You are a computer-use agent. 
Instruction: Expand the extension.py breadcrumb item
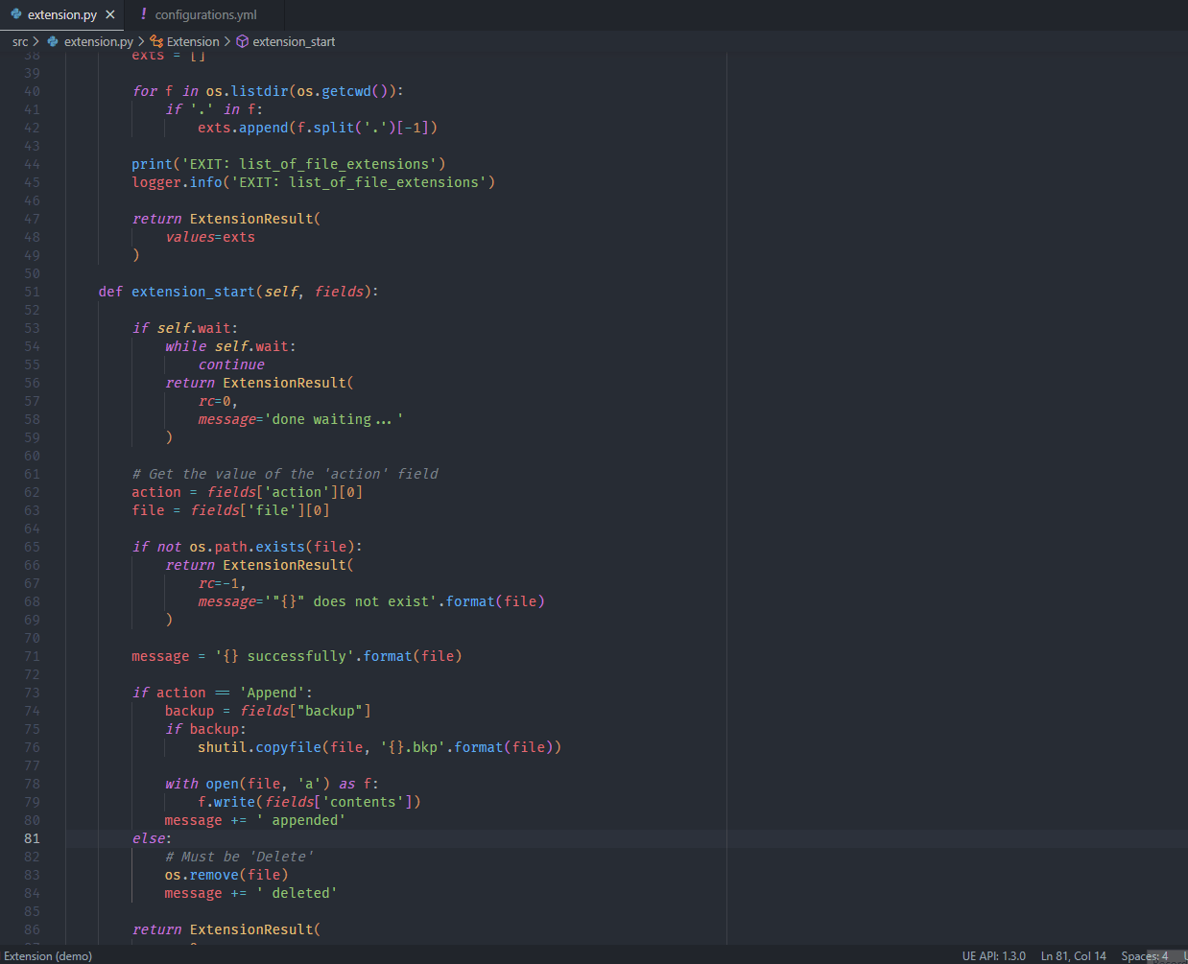coord(98,41)
